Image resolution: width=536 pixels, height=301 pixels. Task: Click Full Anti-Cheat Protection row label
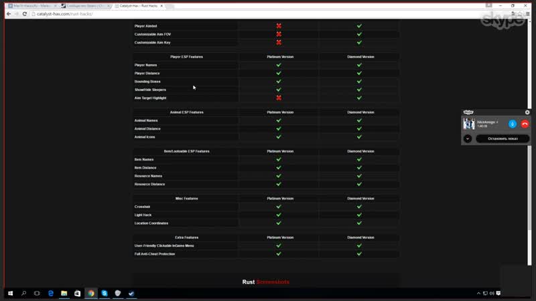click(155, 254)
